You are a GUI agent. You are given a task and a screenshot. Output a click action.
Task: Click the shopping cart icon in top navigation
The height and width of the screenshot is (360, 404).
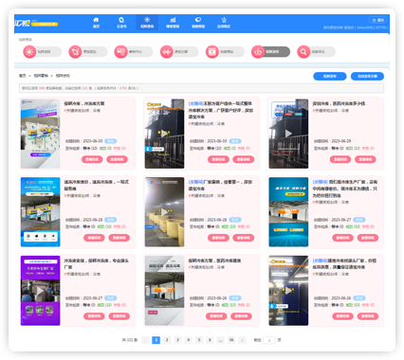tap(224, 23)
